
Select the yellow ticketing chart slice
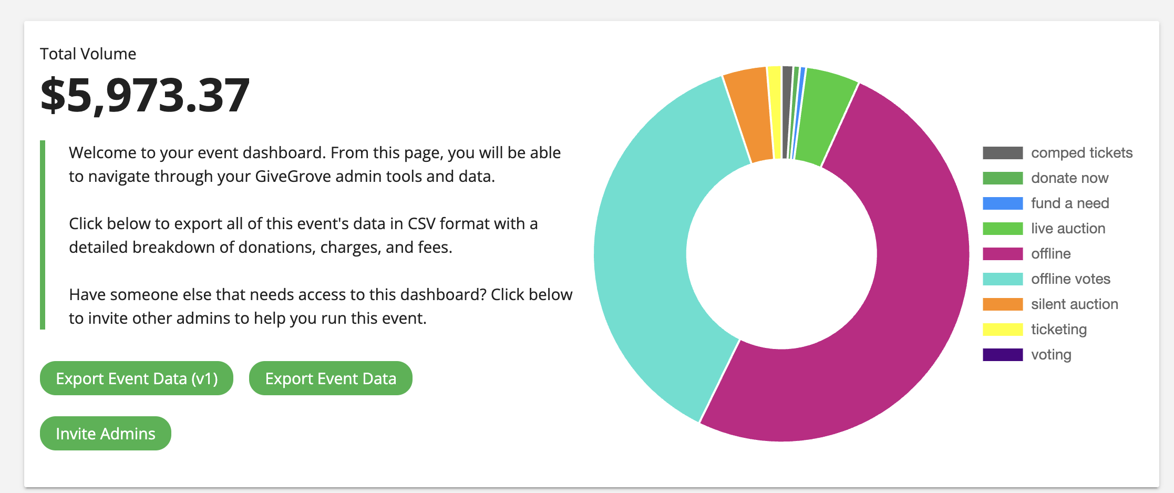pyautogui.click(x=776, y=111)
